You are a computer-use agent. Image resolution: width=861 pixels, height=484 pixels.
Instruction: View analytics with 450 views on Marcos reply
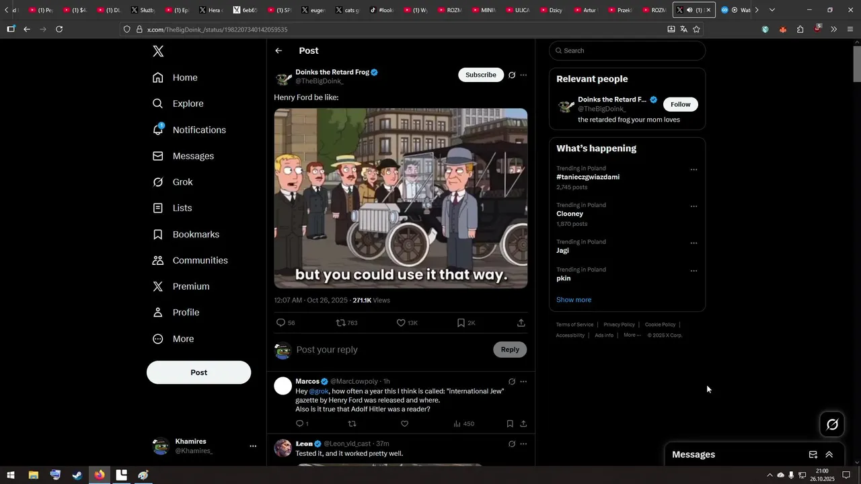(463, 424)
